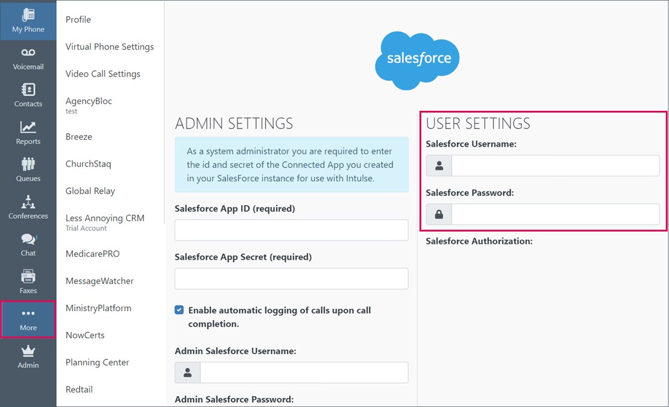Open the Conferences section
The image size is (669, 407).
[28, 208]
